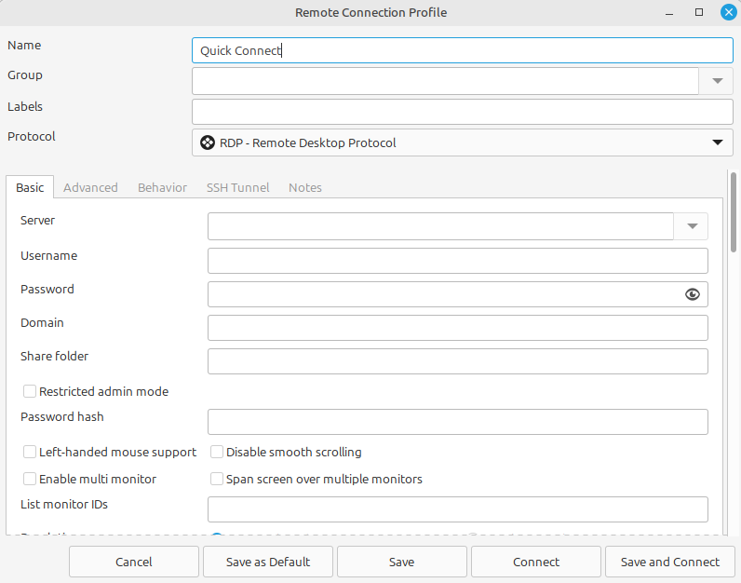The image size is (741, 583).
Task: Click the RDP protocol icon
Action: coord(208,142)
